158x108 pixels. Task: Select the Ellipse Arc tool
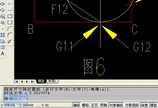3,10
